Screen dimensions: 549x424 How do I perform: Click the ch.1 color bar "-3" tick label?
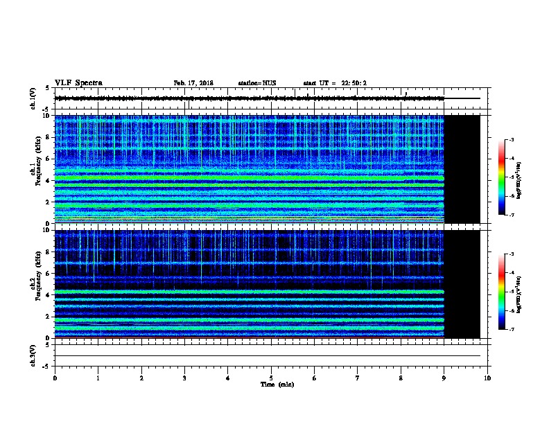coord(512,139)
